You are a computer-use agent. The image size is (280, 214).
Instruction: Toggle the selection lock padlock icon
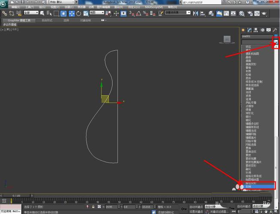click(x=93, y=207)
